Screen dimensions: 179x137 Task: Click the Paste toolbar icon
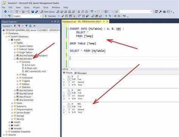click(86, 12)
